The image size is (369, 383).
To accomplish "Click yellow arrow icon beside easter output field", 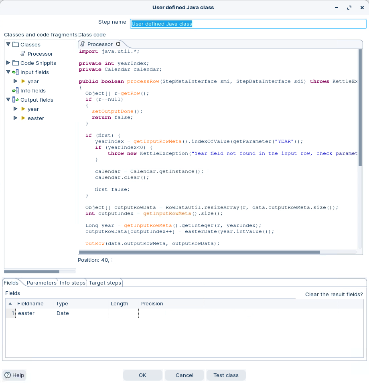I will coord(23,118).
